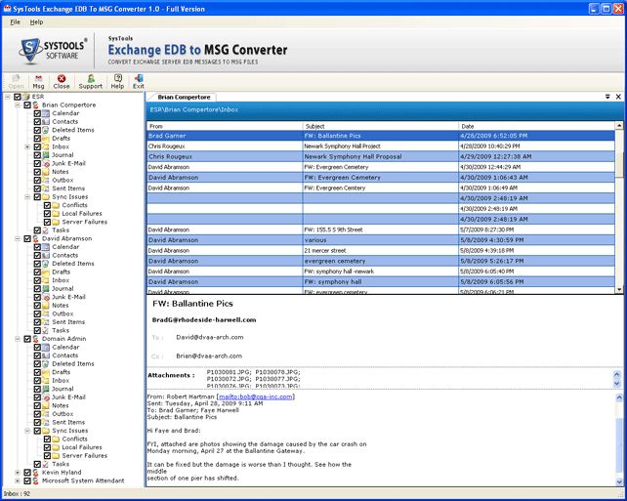Uncheck Brian Compertore's Inbox checkbox
Screen dimensions: 627x501
pos(37,146)
